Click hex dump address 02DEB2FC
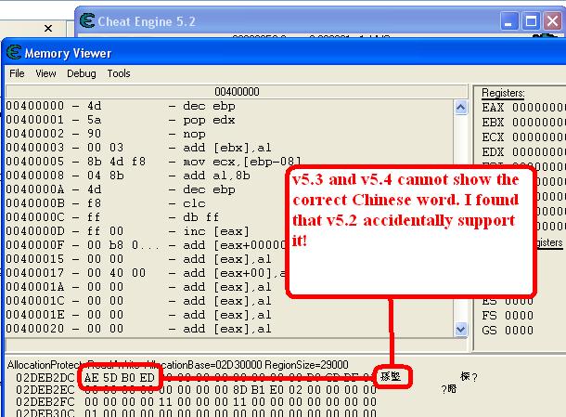 click(45, 402)
